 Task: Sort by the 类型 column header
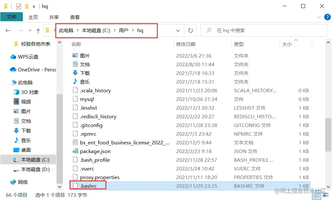click(239, 44)
